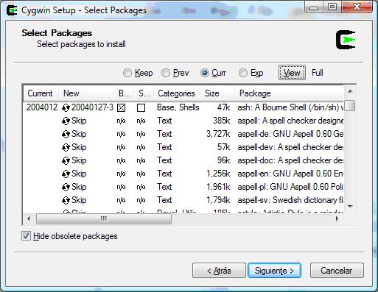Click the 1,794k size cell

[x=218, y=200]
